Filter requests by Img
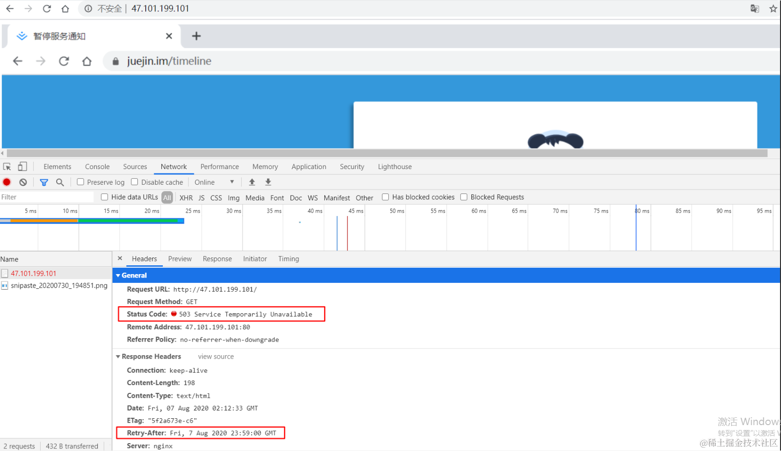 [234, 198]
